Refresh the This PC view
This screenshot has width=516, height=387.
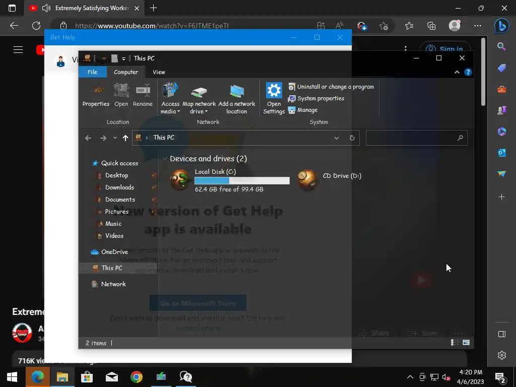pyautogui.click(x=352, y=138)
